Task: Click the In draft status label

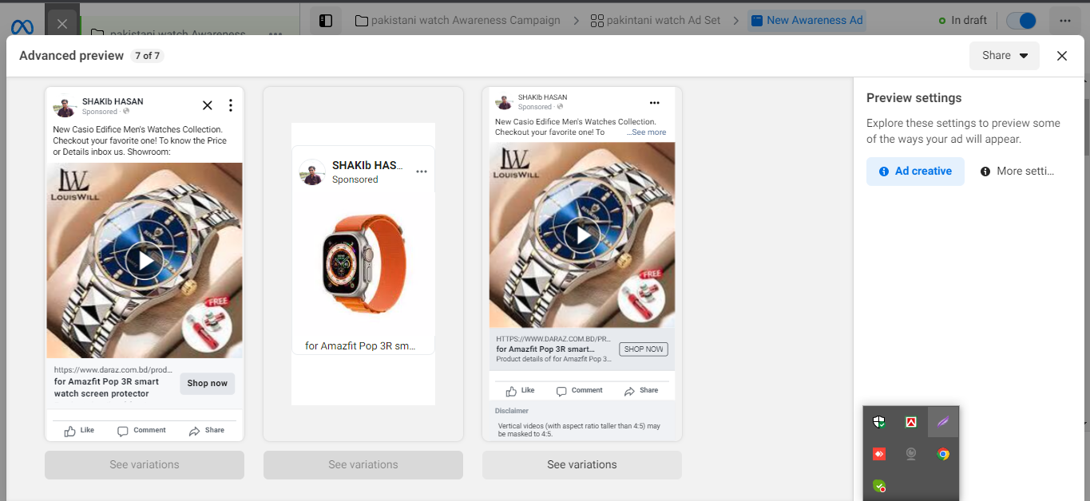Action: coord(963,21)
